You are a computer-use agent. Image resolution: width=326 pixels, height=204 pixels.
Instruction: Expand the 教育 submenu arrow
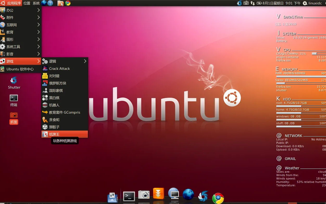(x=39, y=32)
